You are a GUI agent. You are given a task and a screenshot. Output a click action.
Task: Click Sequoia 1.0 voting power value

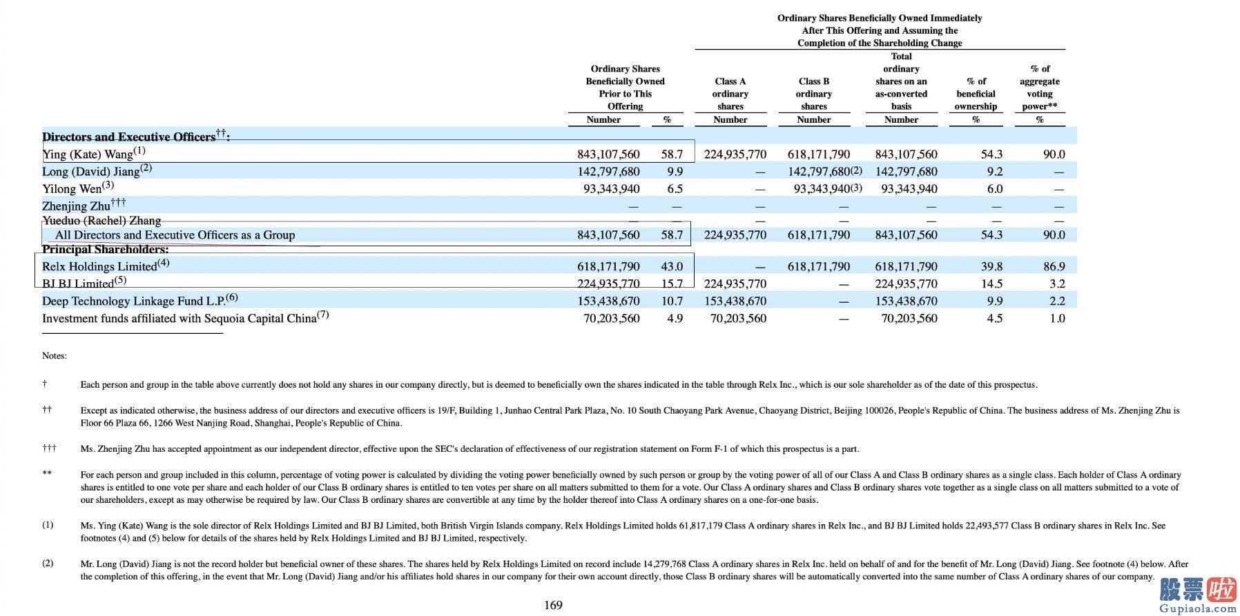pyautogui.click(x=1056, y=319)
